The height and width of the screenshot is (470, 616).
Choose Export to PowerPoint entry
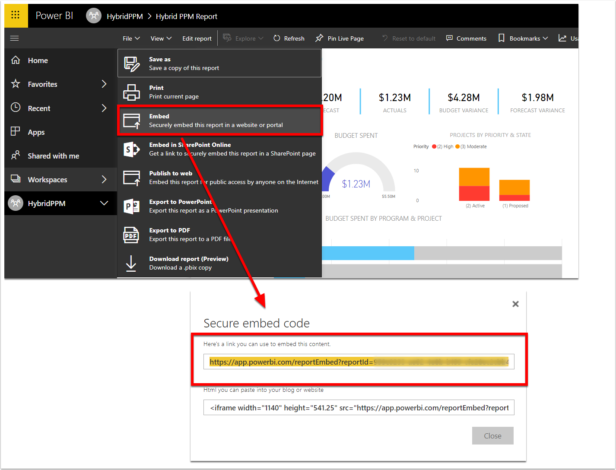coord(219,206)
